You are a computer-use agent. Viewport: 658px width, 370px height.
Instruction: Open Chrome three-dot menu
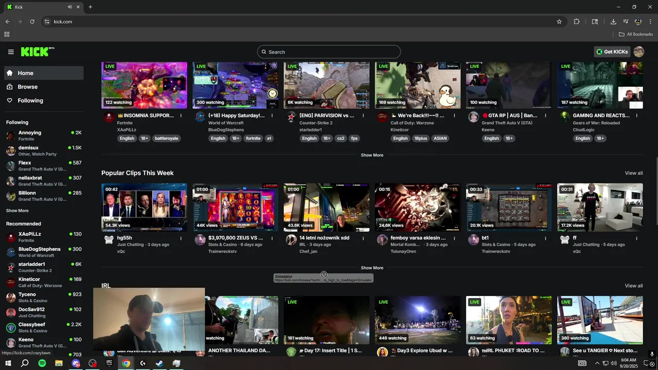pyautogui.click(x=651, y=22)
